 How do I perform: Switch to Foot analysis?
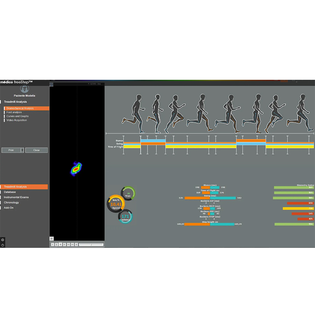pos(14,112)
